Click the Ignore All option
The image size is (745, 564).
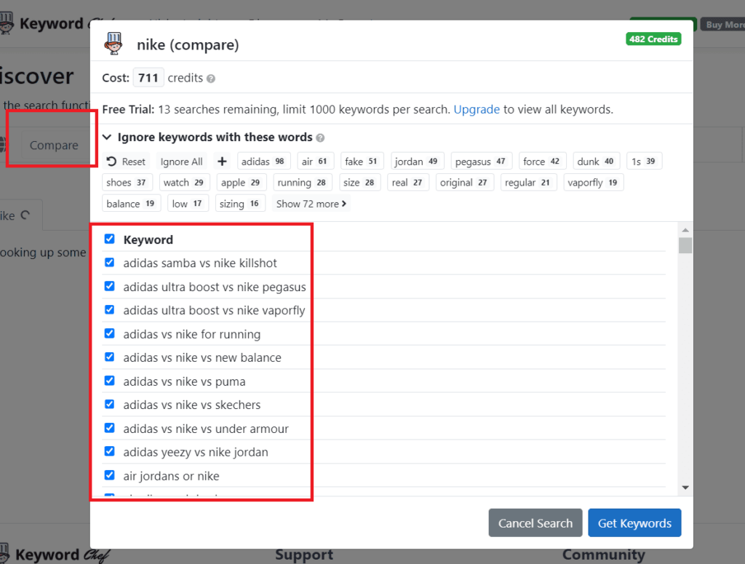pyautogui.click(x=181, y=161)
